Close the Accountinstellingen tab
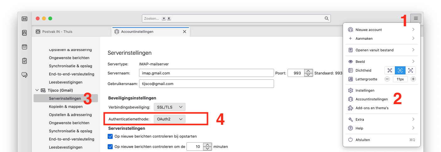This screenshot has width=441, height=152. point(185,32)
